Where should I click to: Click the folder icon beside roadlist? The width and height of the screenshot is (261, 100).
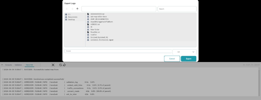coord(88,35)
